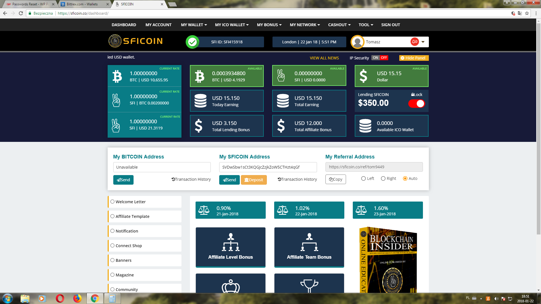541x304 pixels.
Task: Open the crown icon tile
Action: coord(230,283)
